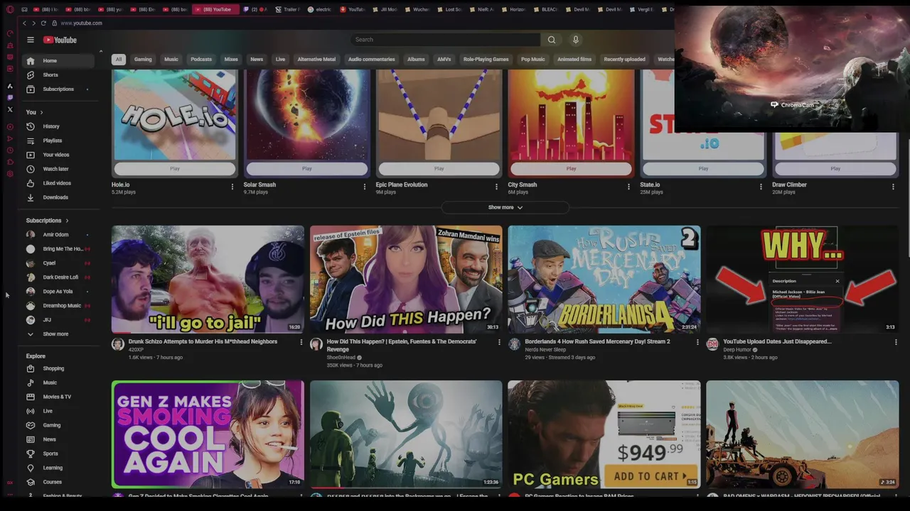Open the YouTube hamburger guide menu
This screenshot has height=511, width=910.
pyautogui.click(x=30, y=40)
